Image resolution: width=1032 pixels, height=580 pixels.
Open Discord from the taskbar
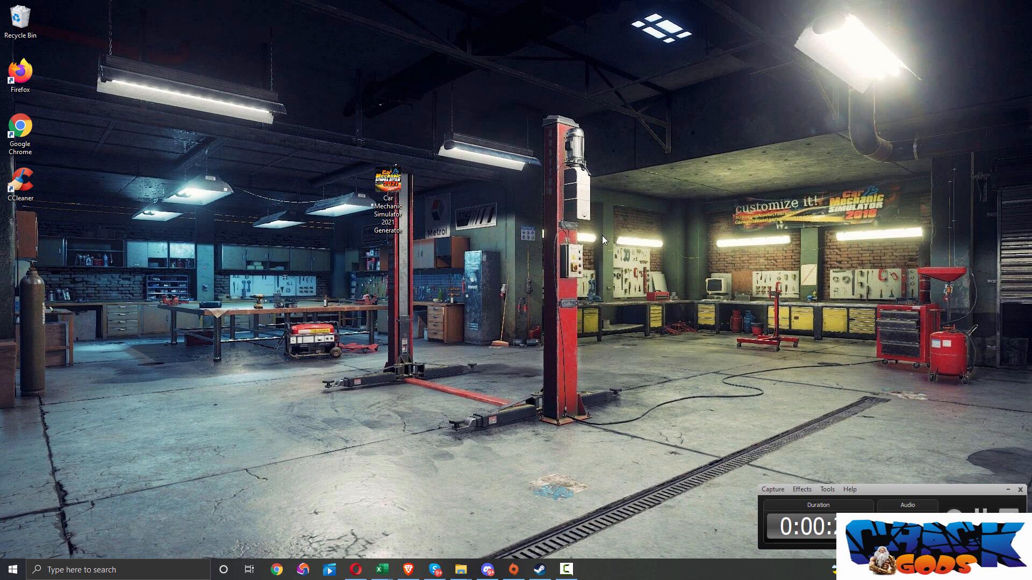click(488, 569)
